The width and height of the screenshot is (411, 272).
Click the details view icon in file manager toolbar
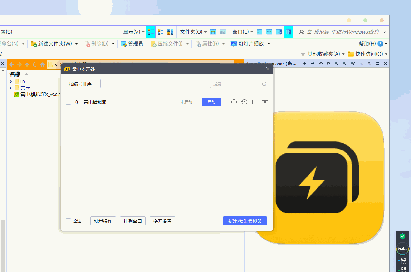point(151,32)
